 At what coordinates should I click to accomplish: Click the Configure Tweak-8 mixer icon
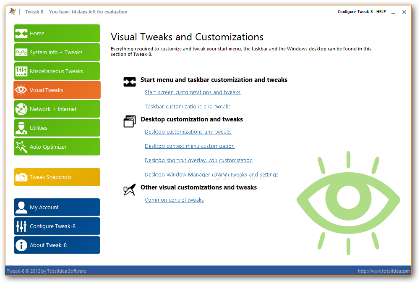click(x=21, y=226)
